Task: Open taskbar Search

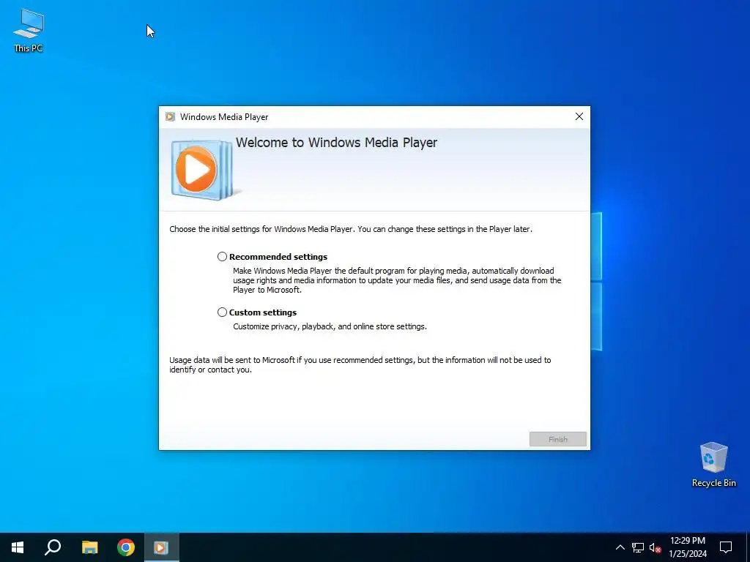Action: pos(53,547)
